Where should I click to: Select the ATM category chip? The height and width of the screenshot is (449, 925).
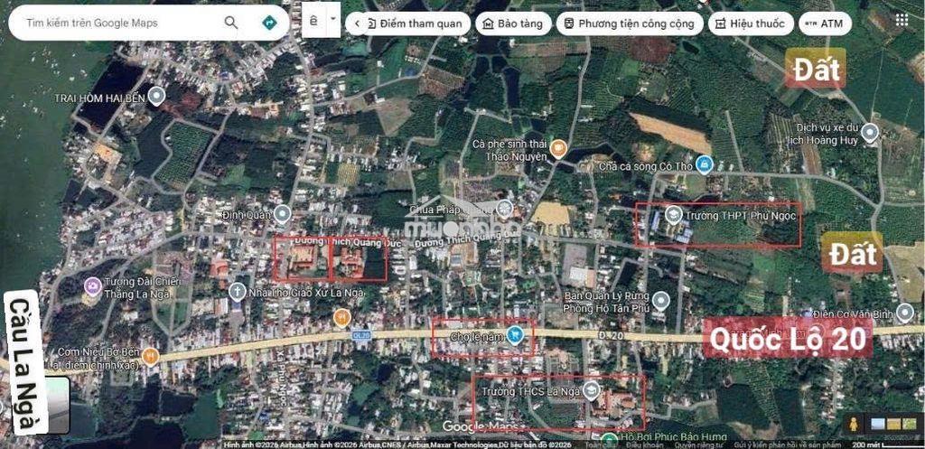tap(825, 23)
